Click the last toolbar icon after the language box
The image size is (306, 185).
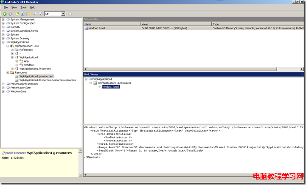(70, 14)
